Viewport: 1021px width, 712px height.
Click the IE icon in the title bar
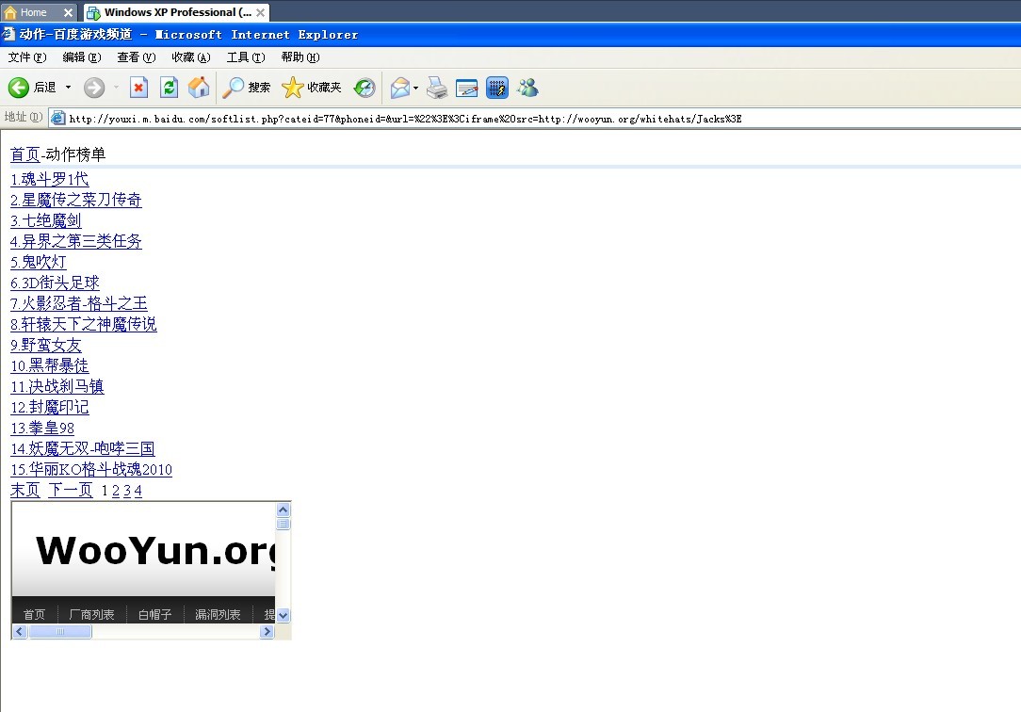point(8,34)
